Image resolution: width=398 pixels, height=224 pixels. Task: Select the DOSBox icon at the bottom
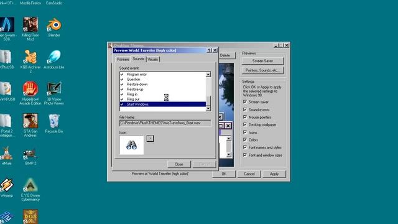coord(30,217)
